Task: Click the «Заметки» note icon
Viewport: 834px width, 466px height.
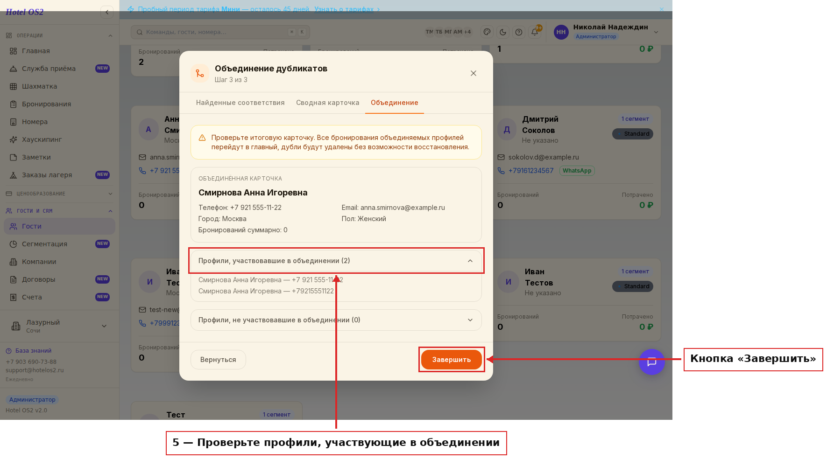Action: 14,157
